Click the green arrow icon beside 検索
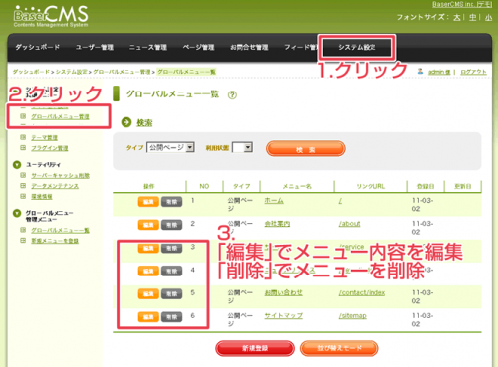This screenshot has height=367, width=498. pos(126,122)
